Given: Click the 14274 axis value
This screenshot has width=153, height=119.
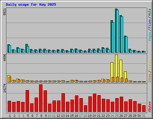Looking at the screenshot, I should [4, 88].
